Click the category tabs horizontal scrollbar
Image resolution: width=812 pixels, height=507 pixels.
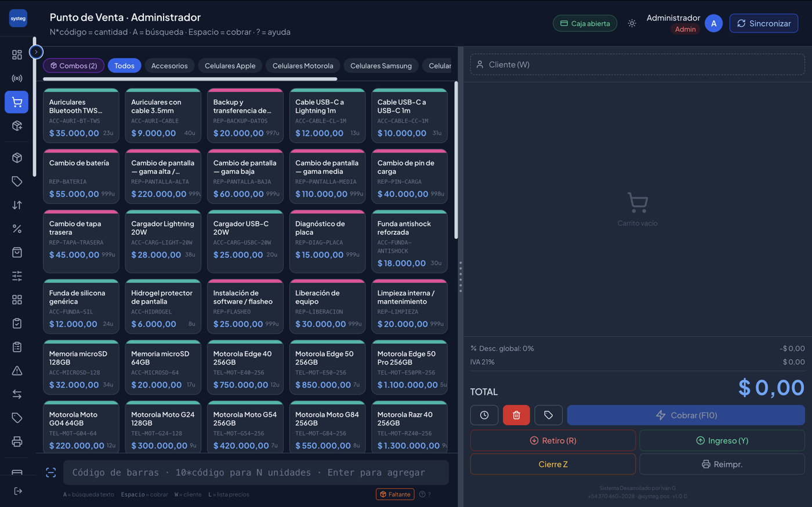(190, 79)
